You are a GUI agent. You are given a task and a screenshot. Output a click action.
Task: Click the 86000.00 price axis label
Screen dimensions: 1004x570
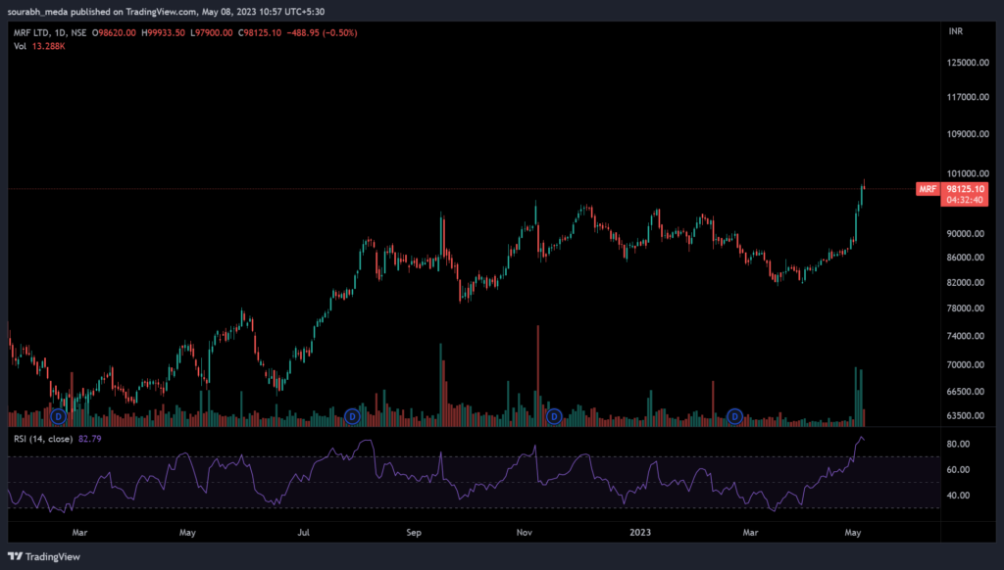pyautogui.click(x=966, y=258)
